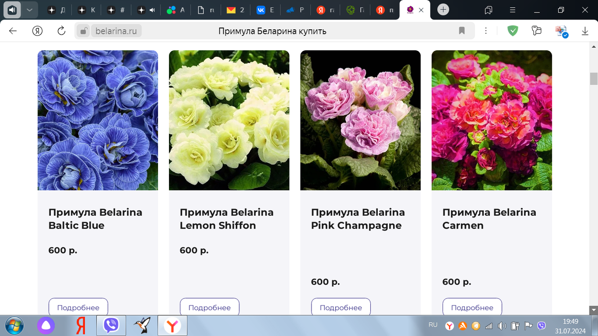The height and width of the screenshot is (336, 598).
Task: Close the active Belarina tab
Action: [422, 10]
